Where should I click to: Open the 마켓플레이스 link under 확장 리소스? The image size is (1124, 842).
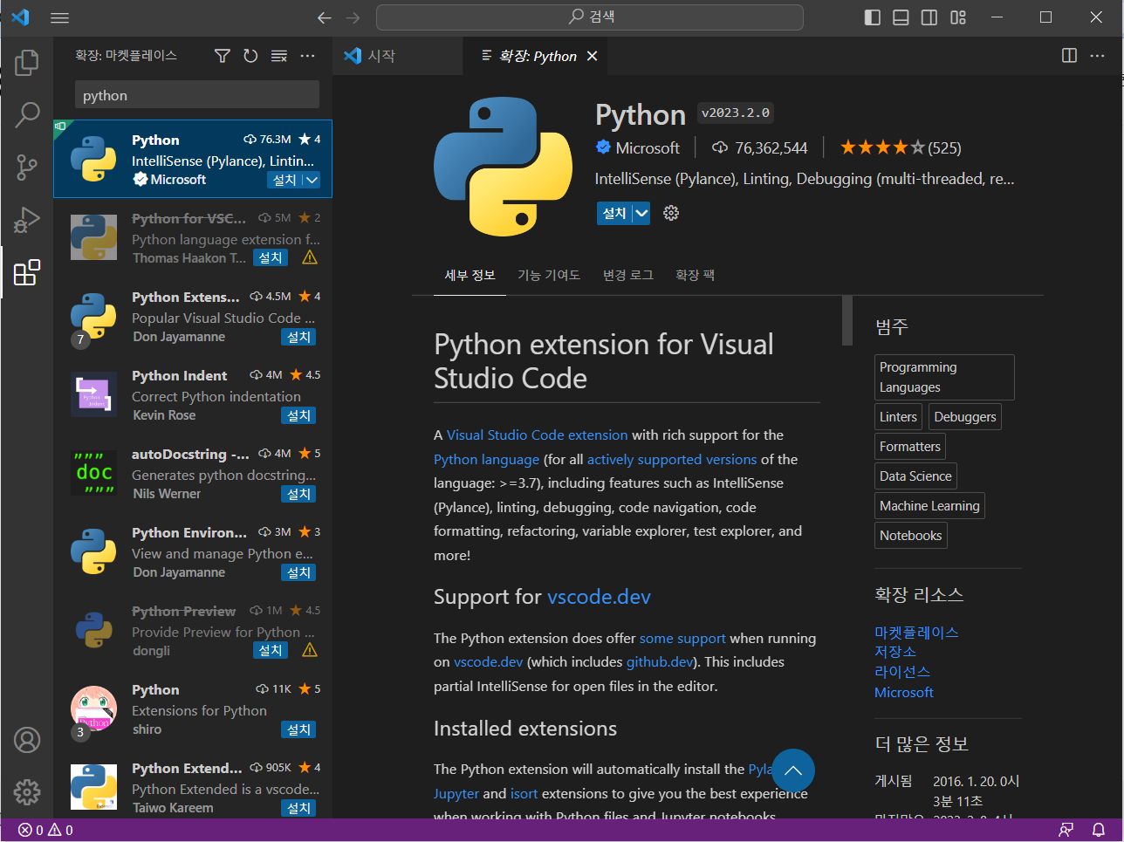tap(916, 631)
